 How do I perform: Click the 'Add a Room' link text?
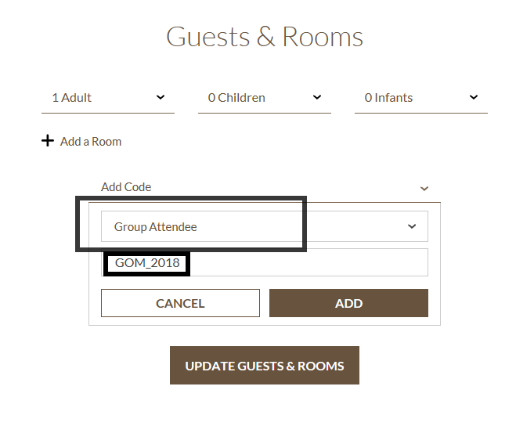(91, 142)
